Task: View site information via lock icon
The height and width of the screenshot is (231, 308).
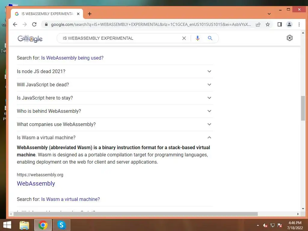Action: click(46, 24)
